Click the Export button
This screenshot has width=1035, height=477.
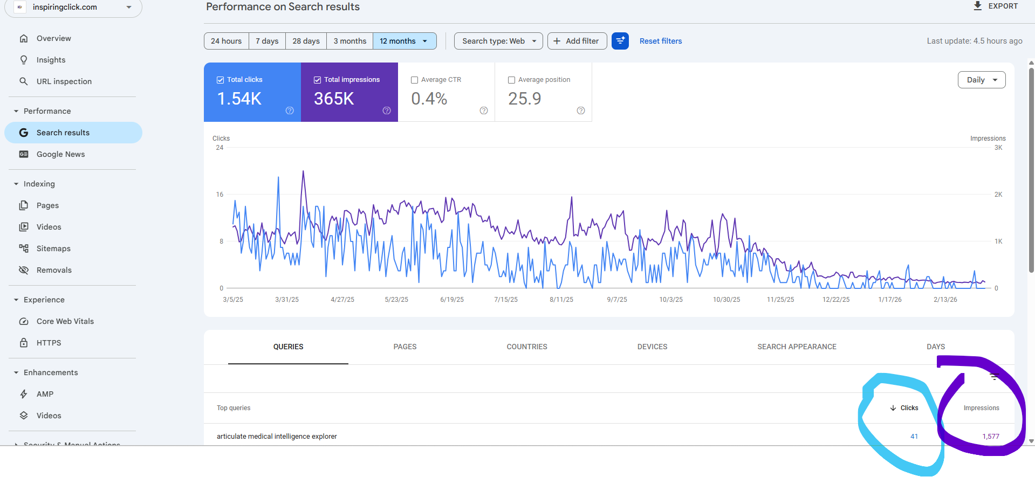pos(996,6)
